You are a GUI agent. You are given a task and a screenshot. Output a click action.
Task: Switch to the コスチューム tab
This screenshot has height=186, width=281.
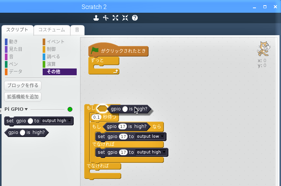52,30
